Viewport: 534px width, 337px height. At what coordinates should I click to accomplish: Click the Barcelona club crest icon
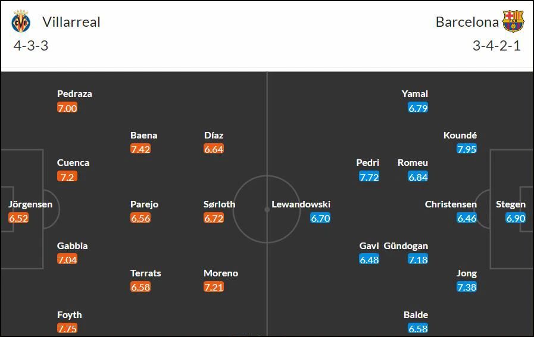(513, 21)
